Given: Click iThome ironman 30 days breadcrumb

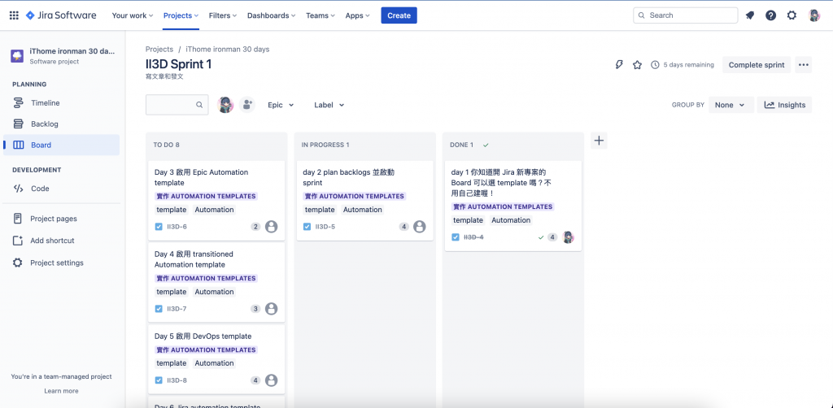Looking at the screenshot, I should click(x=228, y=49).
